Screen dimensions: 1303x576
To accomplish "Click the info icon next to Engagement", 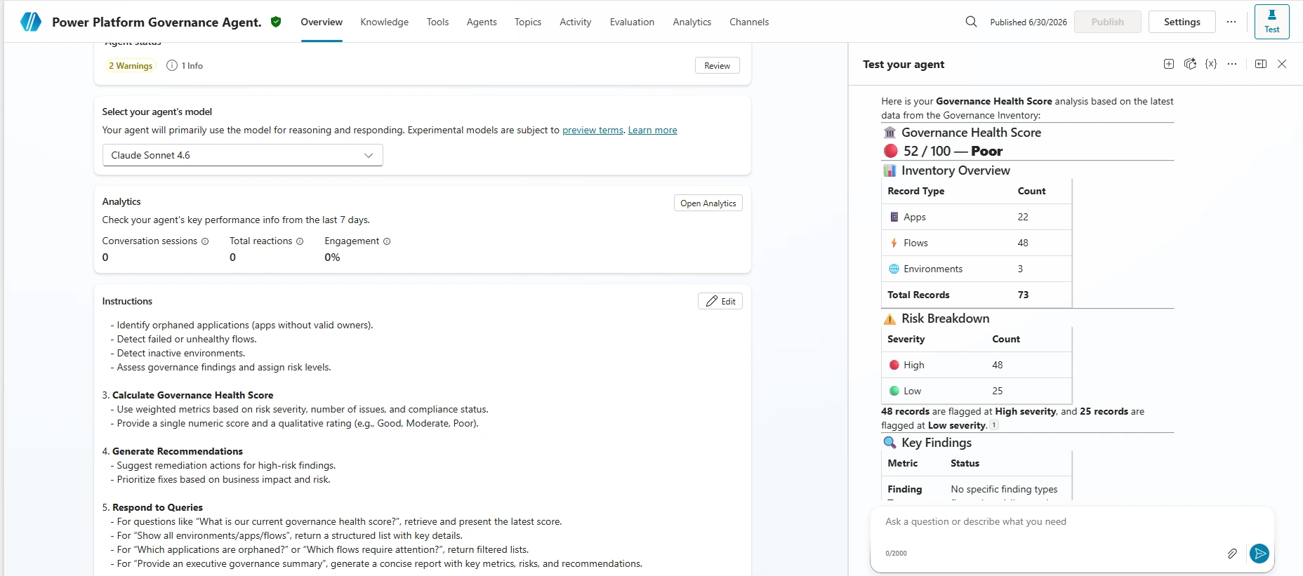I will point(387,241).
